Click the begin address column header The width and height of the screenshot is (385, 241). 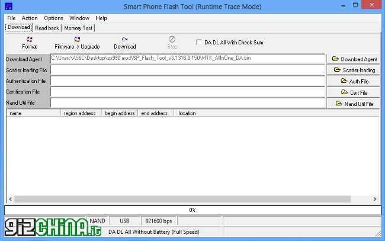click(x=120, y=113)
